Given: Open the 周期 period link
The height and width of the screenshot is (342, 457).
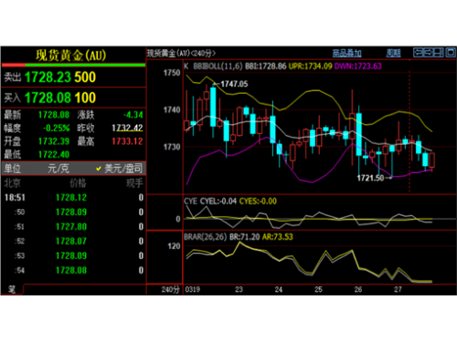Looking at the screenshot, I should pos(393,53).
